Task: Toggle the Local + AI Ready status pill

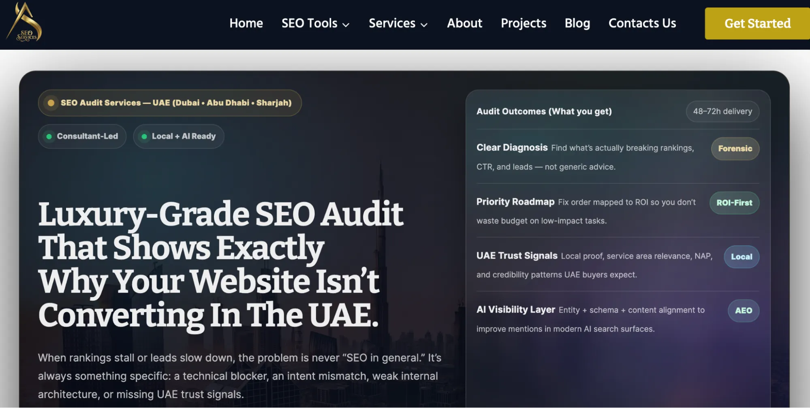Action: (178, 136)
